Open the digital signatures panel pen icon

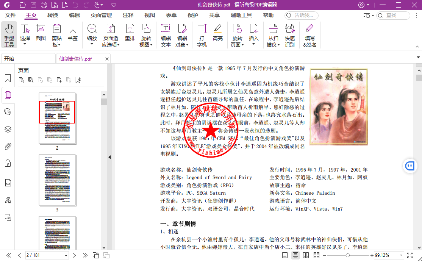(x=8, y=200)
